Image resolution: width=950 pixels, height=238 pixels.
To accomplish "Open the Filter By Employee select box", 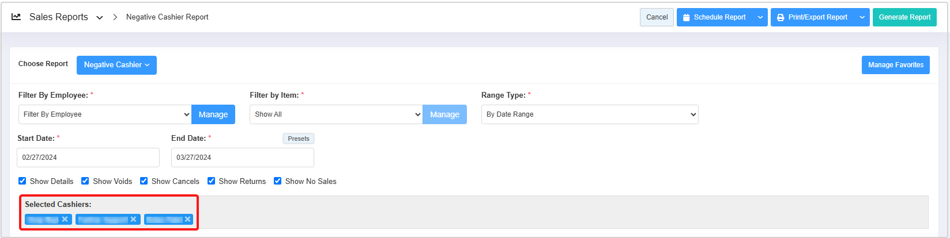I will coord(105,114).
